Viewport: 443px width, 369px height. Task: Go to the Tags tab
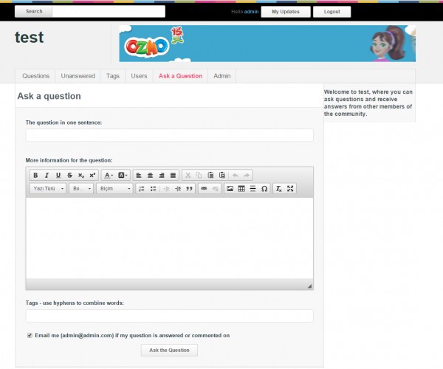pyautogui.click(x=112, y=76)
